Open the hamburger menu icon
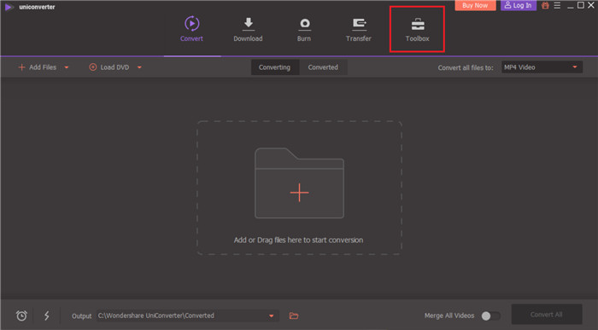Image resolution: width=598 pixels, height=330 pixels. pos(557,5)
